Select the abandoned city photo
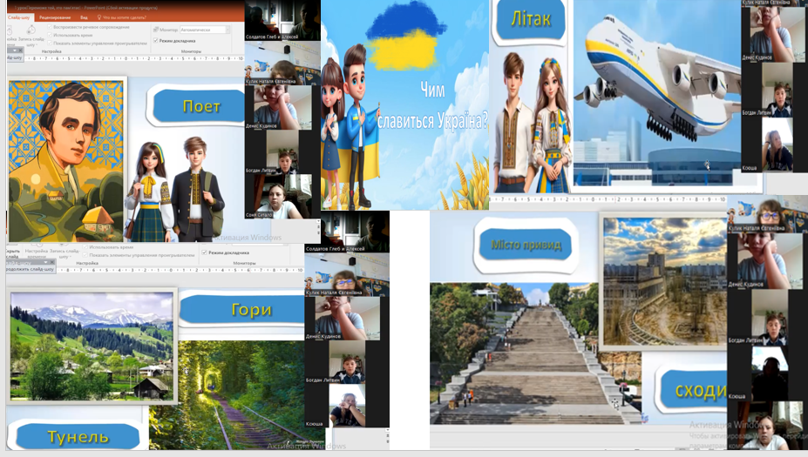 click(x=665, y=281)
